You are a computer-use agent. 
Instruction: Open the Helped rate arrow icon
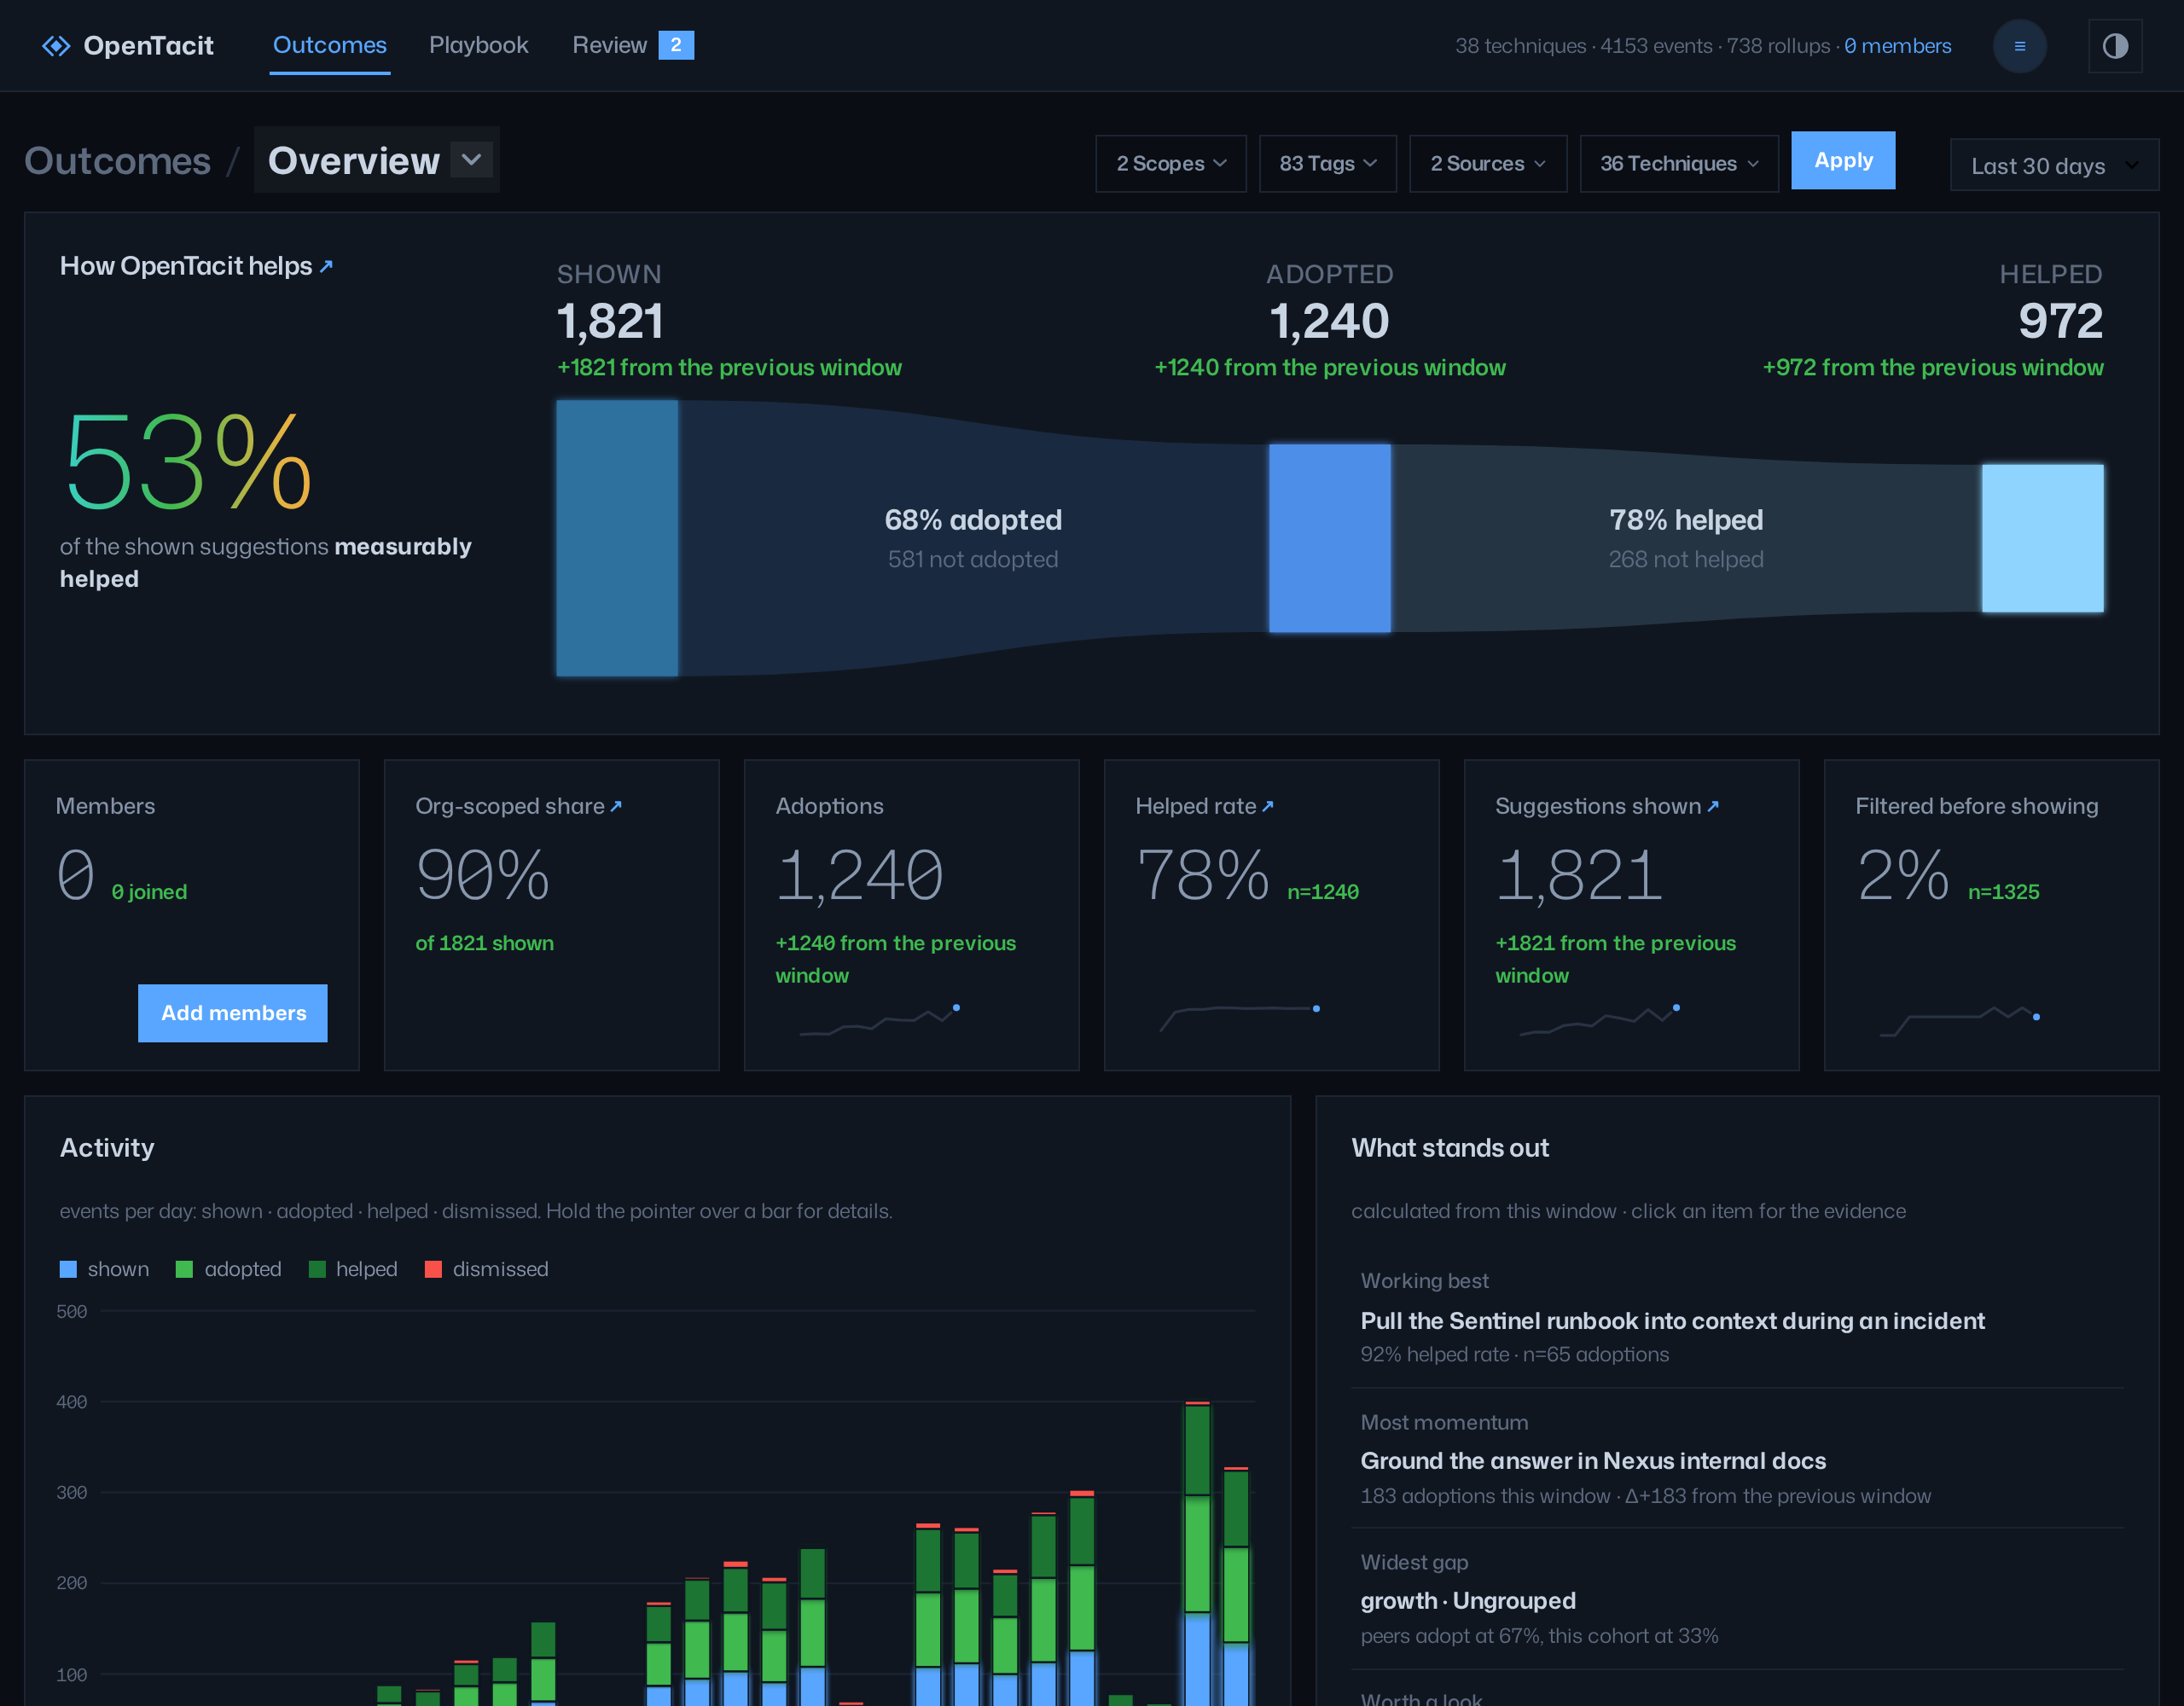(x=1267, y=806)
